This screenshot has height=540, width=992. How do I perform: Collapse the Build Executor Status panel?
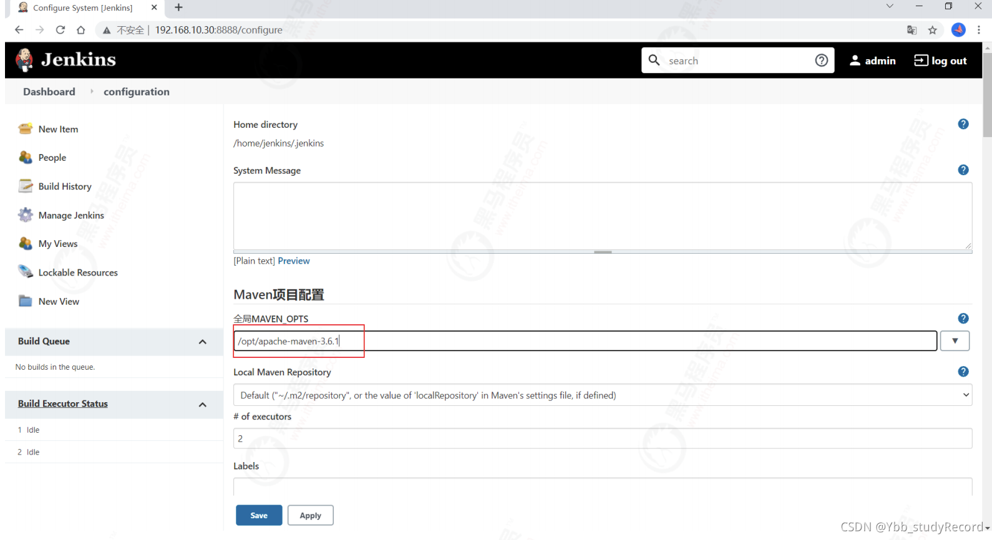tap(203, 405)
